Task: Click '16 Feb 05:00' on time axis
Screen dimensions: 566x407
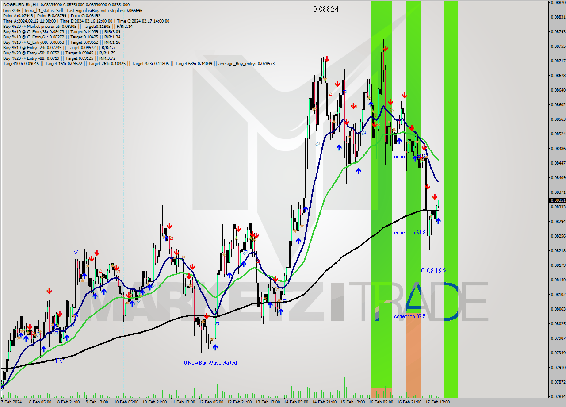Action: (381, 402)
